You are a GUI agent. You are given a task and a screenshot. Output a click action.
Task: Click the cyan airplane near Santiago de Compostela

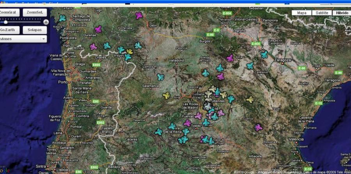pos(62,18)
